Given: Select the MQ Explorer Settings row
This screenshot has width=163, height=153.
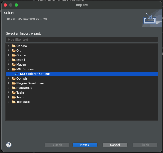Looking at the screenshot, I should coord(82,74).
